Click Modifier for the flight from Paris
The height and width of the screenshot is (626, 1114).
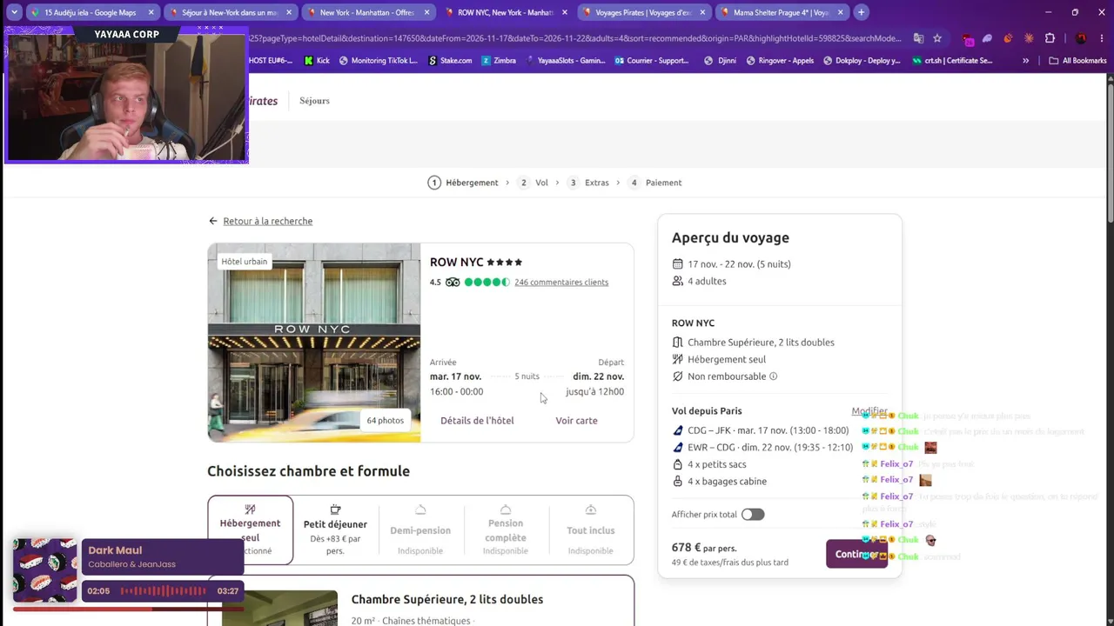coord(869,411)
